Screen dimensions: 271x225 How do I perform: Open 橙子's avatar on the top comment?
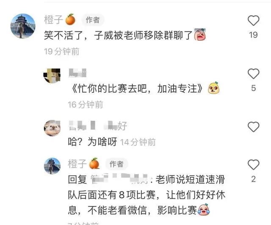click(23, 26)
